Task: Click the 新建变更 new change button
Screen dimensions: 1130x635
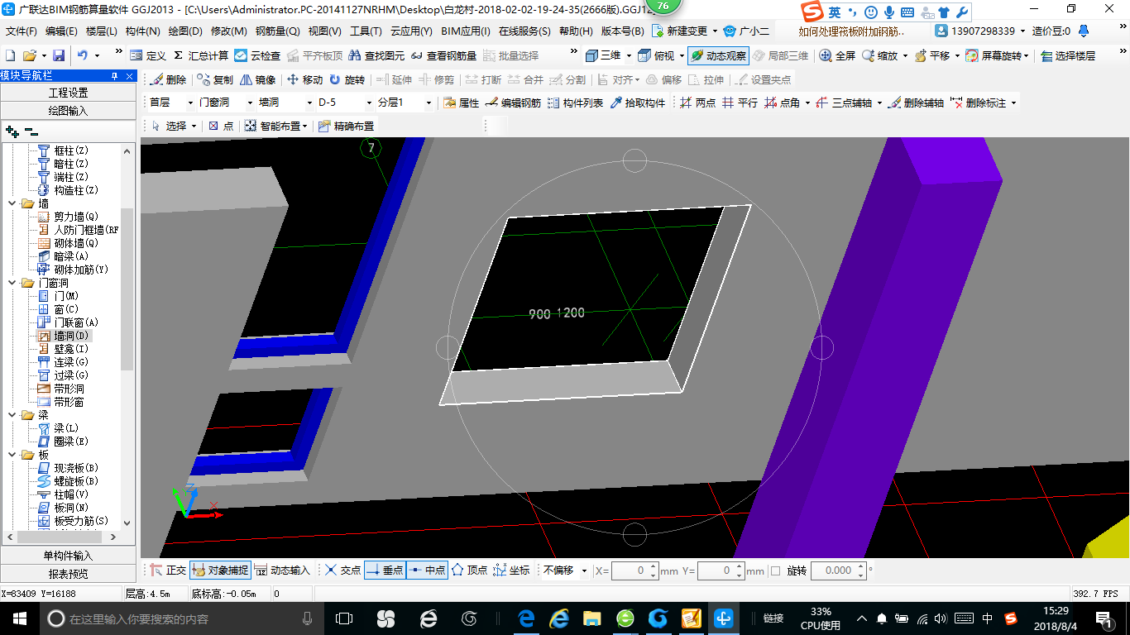Action: 685,31
